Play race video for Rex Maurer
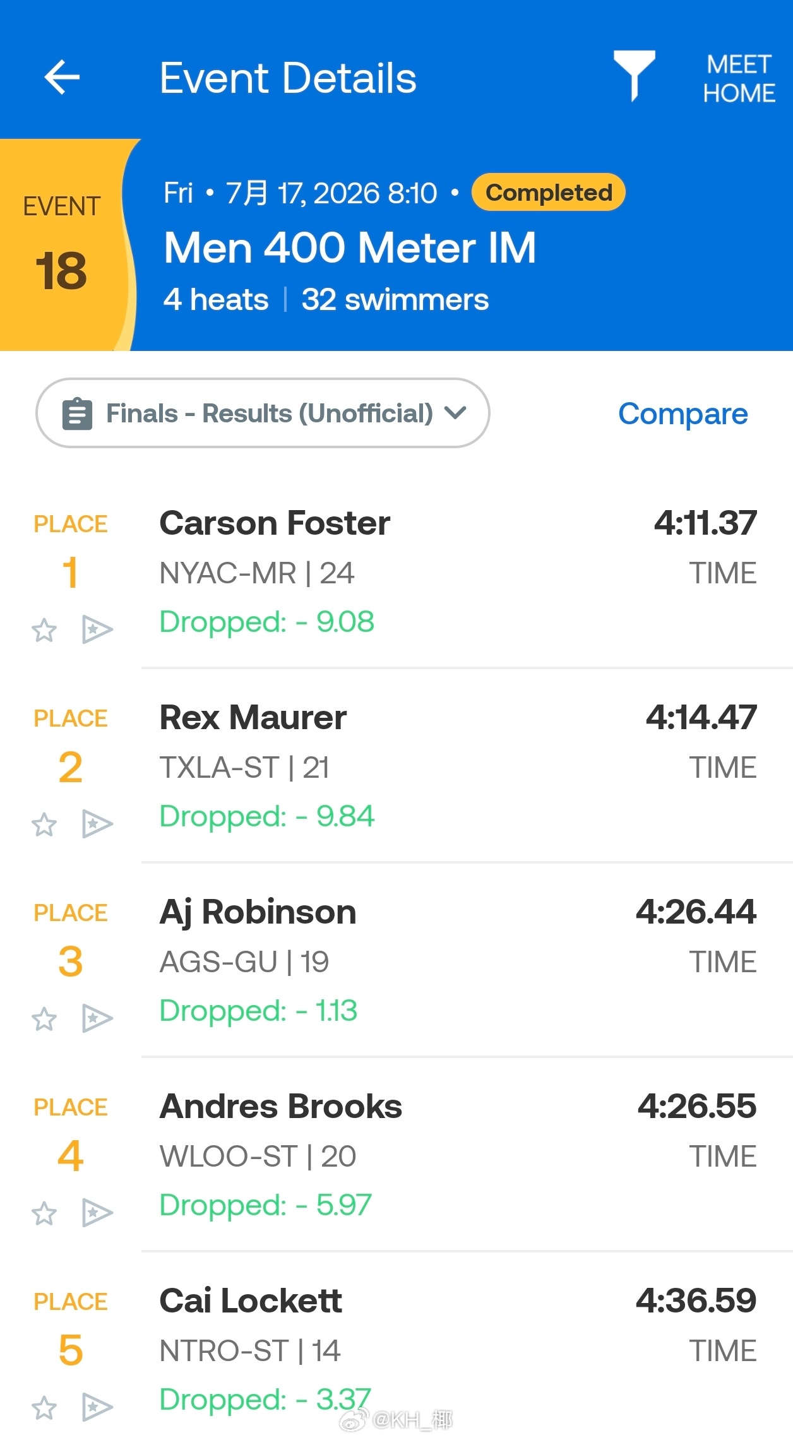This screenshot has height=1440, width=793. coord(97,824)
